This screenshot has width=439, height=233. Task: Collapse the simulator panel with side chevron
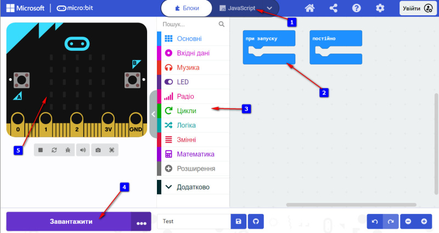pyautogui.click(x=153, y=114)
